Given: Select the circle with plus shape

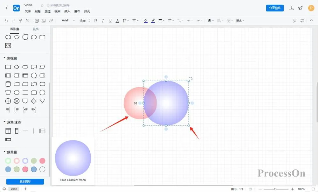Looking at the screenshot, I should 8,101.
